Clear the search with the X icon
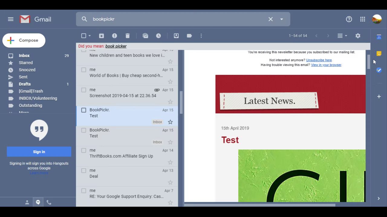 [271, 19]
